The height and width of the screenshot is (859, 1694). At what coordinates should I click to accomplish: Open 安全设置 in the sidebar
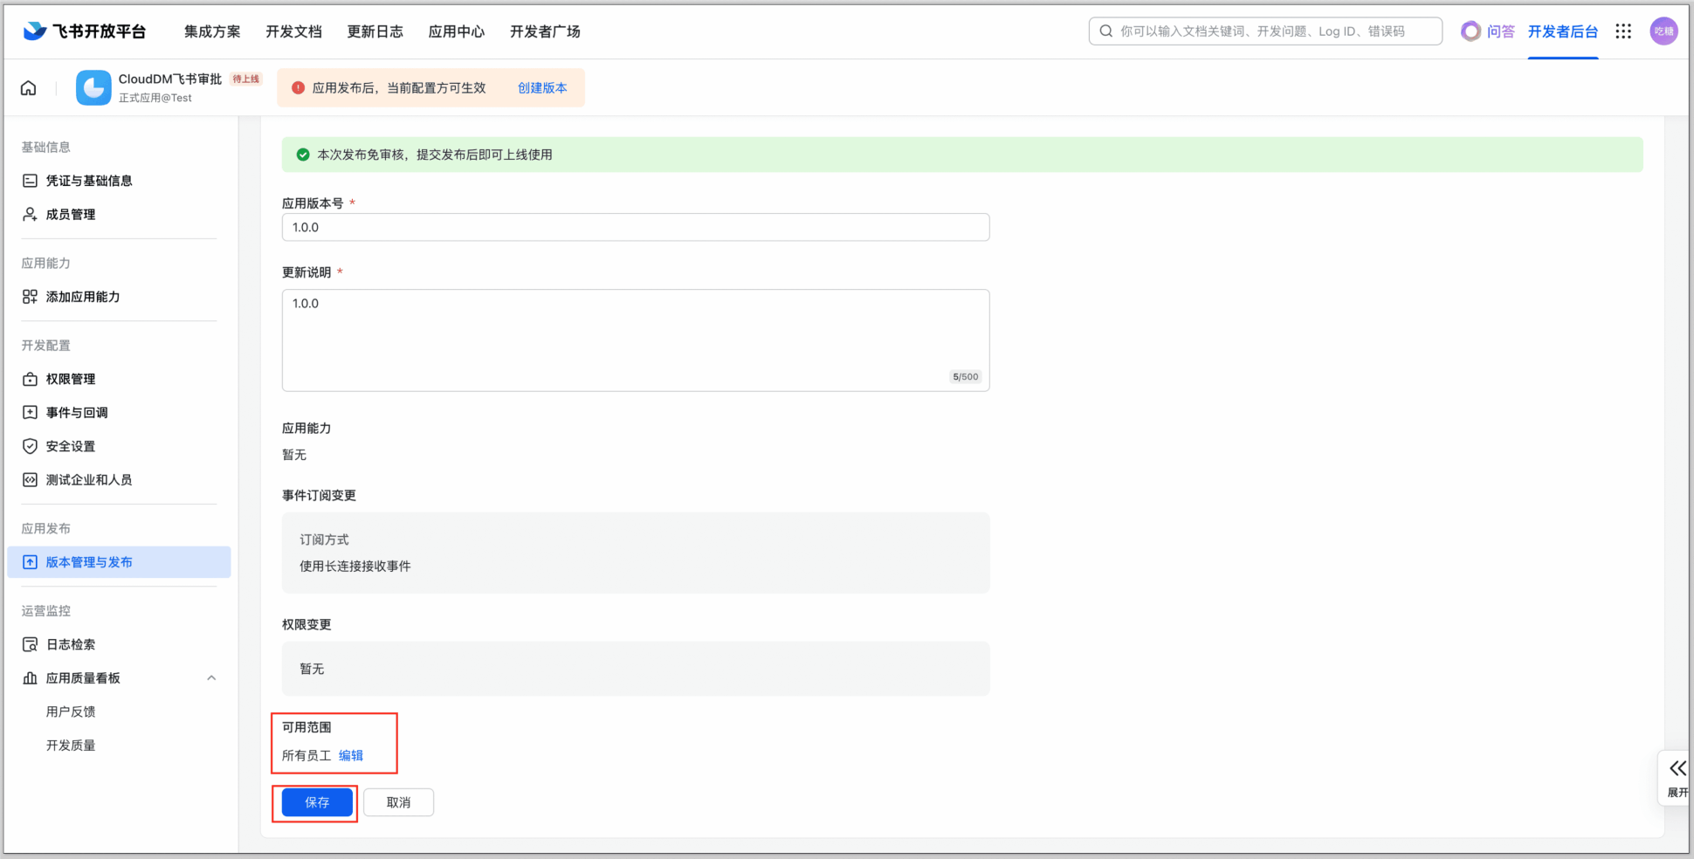(70, 446)
